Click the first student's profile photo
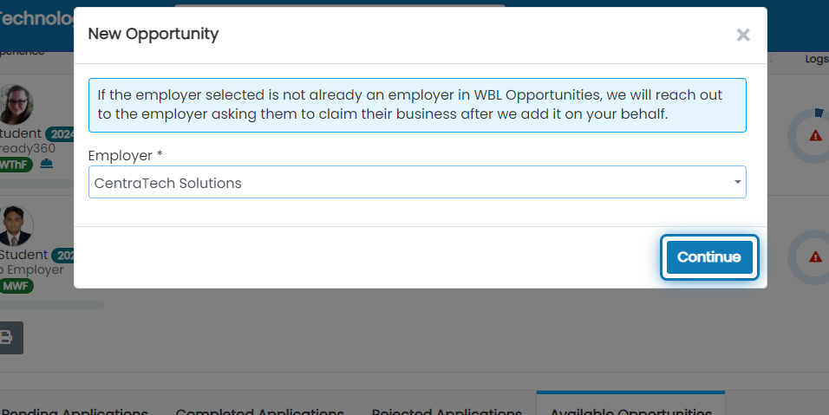Screen dimensions: 829x415 (x=16, y=104)
